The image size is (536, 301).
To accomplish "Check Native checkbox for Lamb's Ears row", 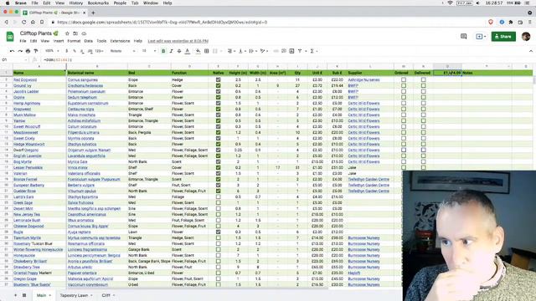I will pyautogui.click(x=218, y=197).
